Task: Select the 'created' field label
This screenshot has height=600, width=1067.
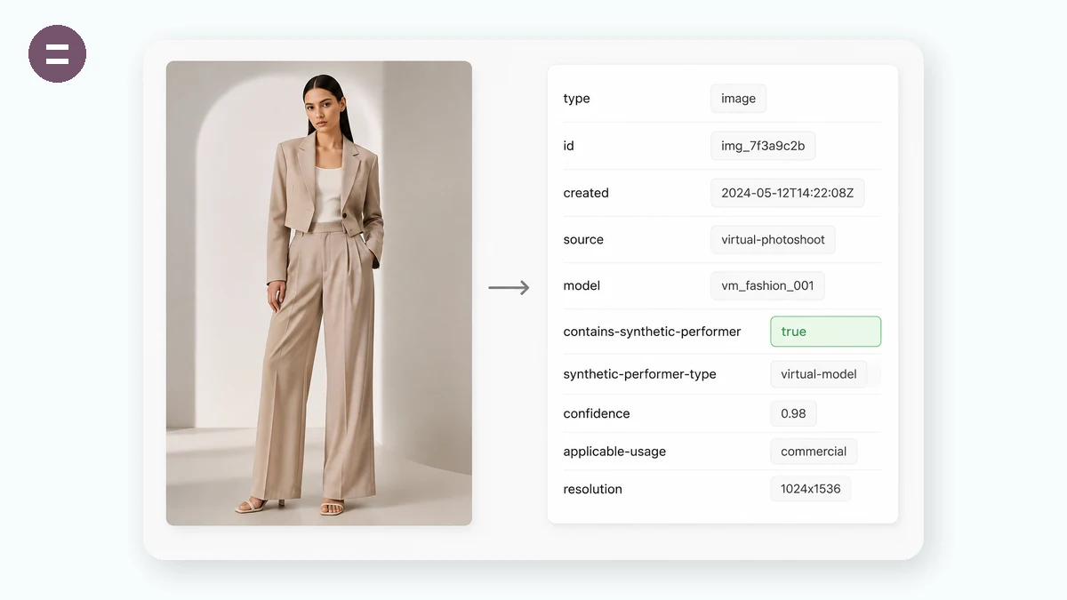Action: pyautogui.click(x=586, y=193)
